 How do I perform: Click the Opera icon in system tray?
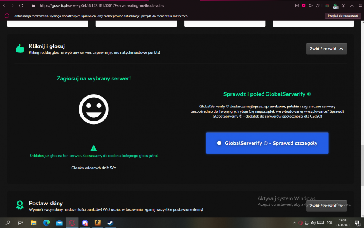click(x=301, y=223)
